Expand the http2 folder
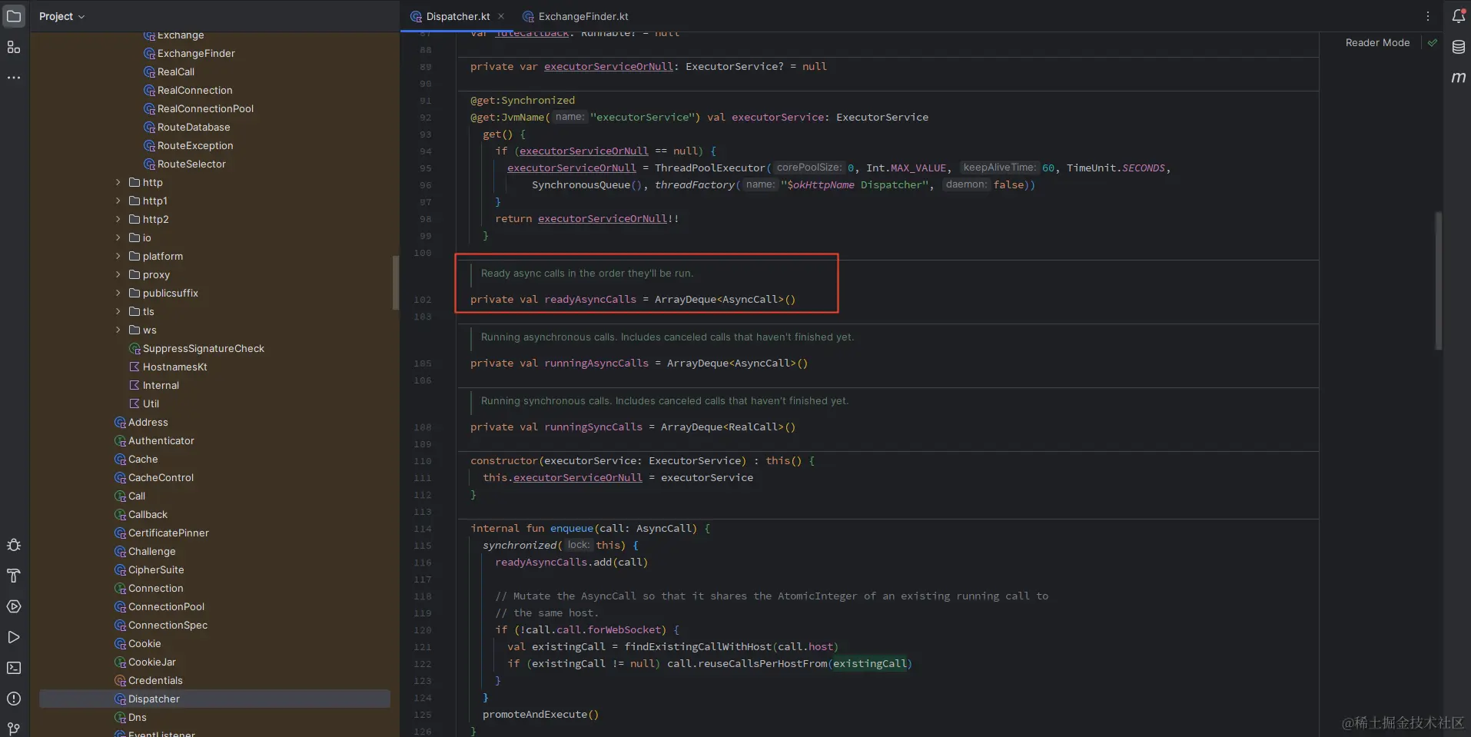This screenshot has height=737, width=1471. pos(118,219)
